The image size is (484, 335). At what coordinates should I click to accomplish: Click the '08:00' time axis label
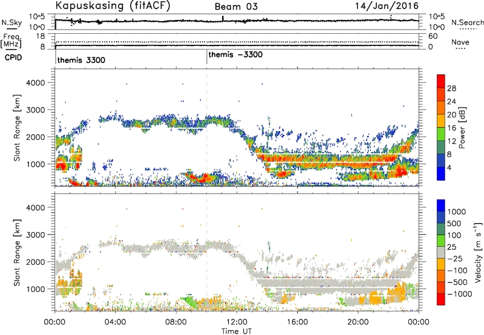176,322
